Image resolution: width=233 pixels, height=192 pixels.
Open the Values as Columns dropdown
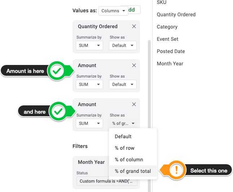pyautogui.click(x=113, y=11)
